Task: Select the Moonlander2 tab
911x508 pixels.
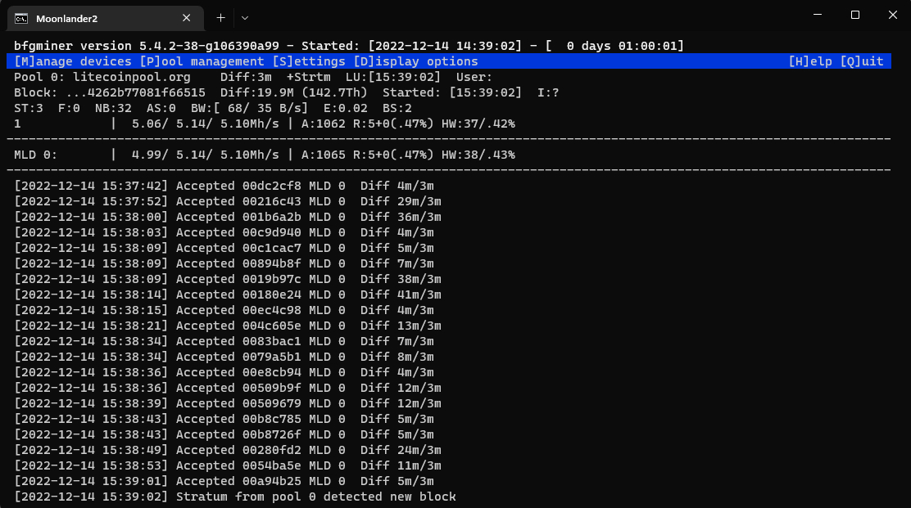Action: 106,19
